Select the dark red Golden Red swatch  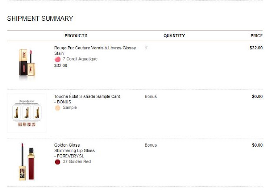[x=57, y=162]
